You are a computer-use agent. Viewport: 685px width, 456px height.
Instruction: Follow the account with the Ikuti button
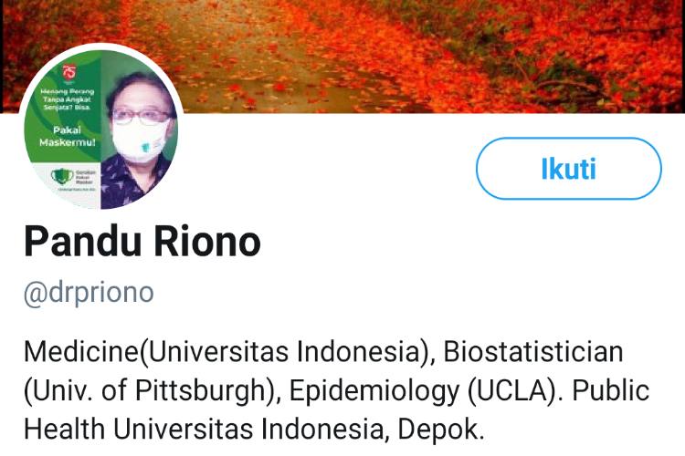pyautogui.click(x=568, y=169)
